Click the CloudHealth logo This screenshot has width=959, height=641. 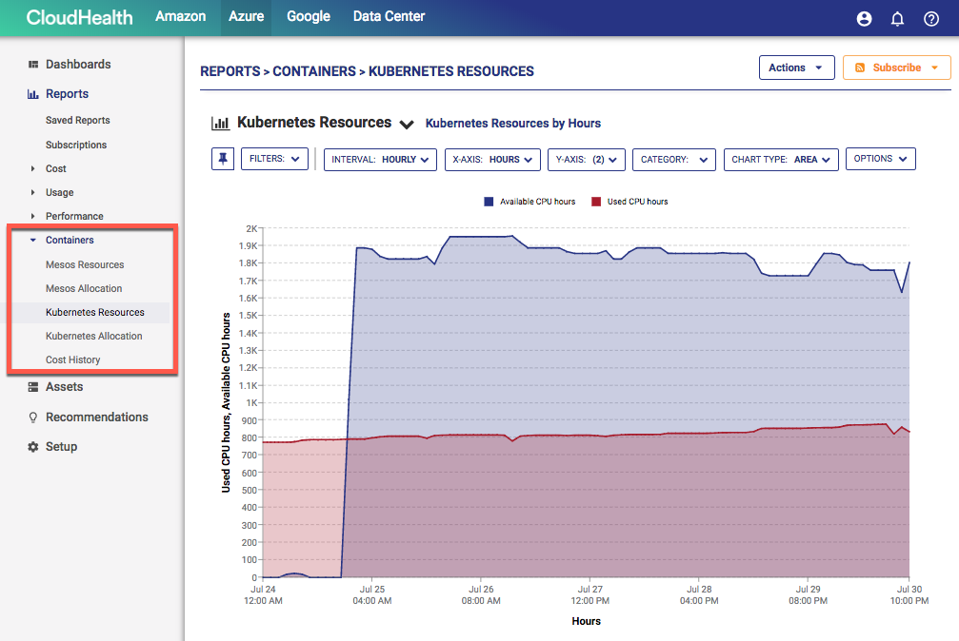79,17
